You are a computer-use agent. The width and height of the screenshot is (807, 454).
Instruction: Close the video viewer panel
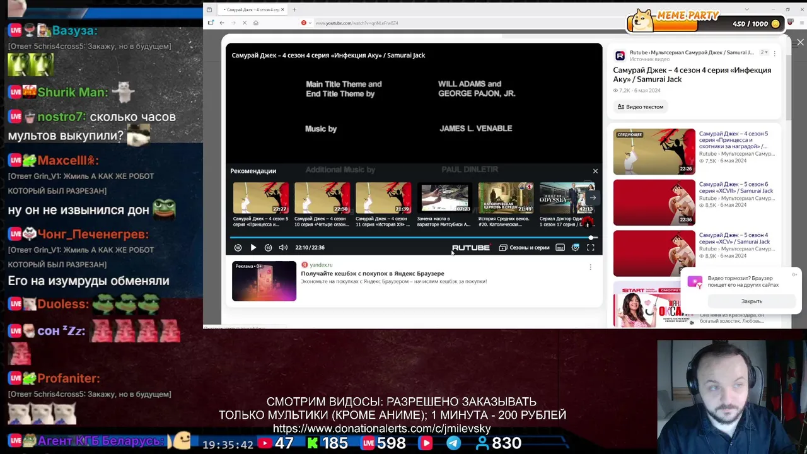[x=800, y=43]
